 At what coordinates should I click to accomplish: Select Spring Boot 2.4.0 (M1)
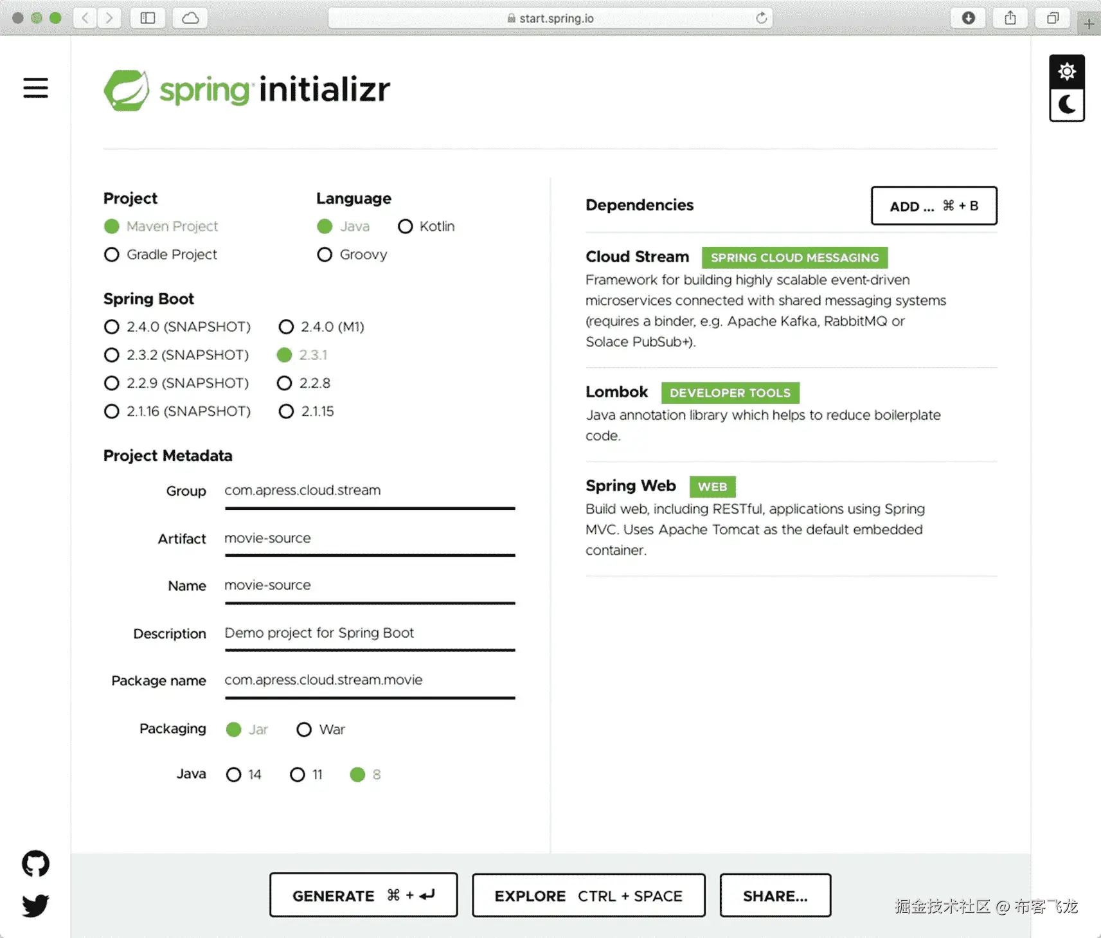point(321,327)
